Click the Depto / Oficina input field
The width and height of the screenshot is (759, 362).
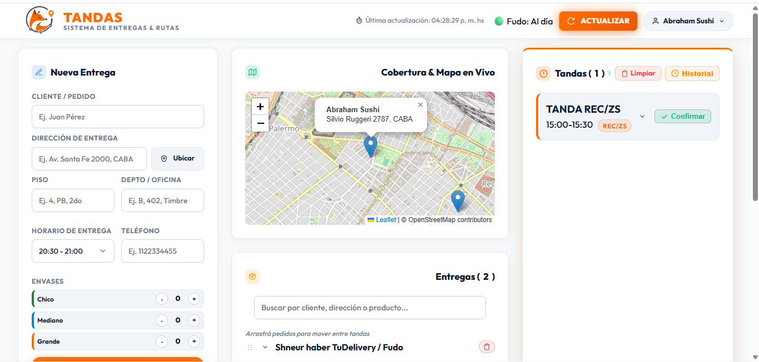[162, 200]
